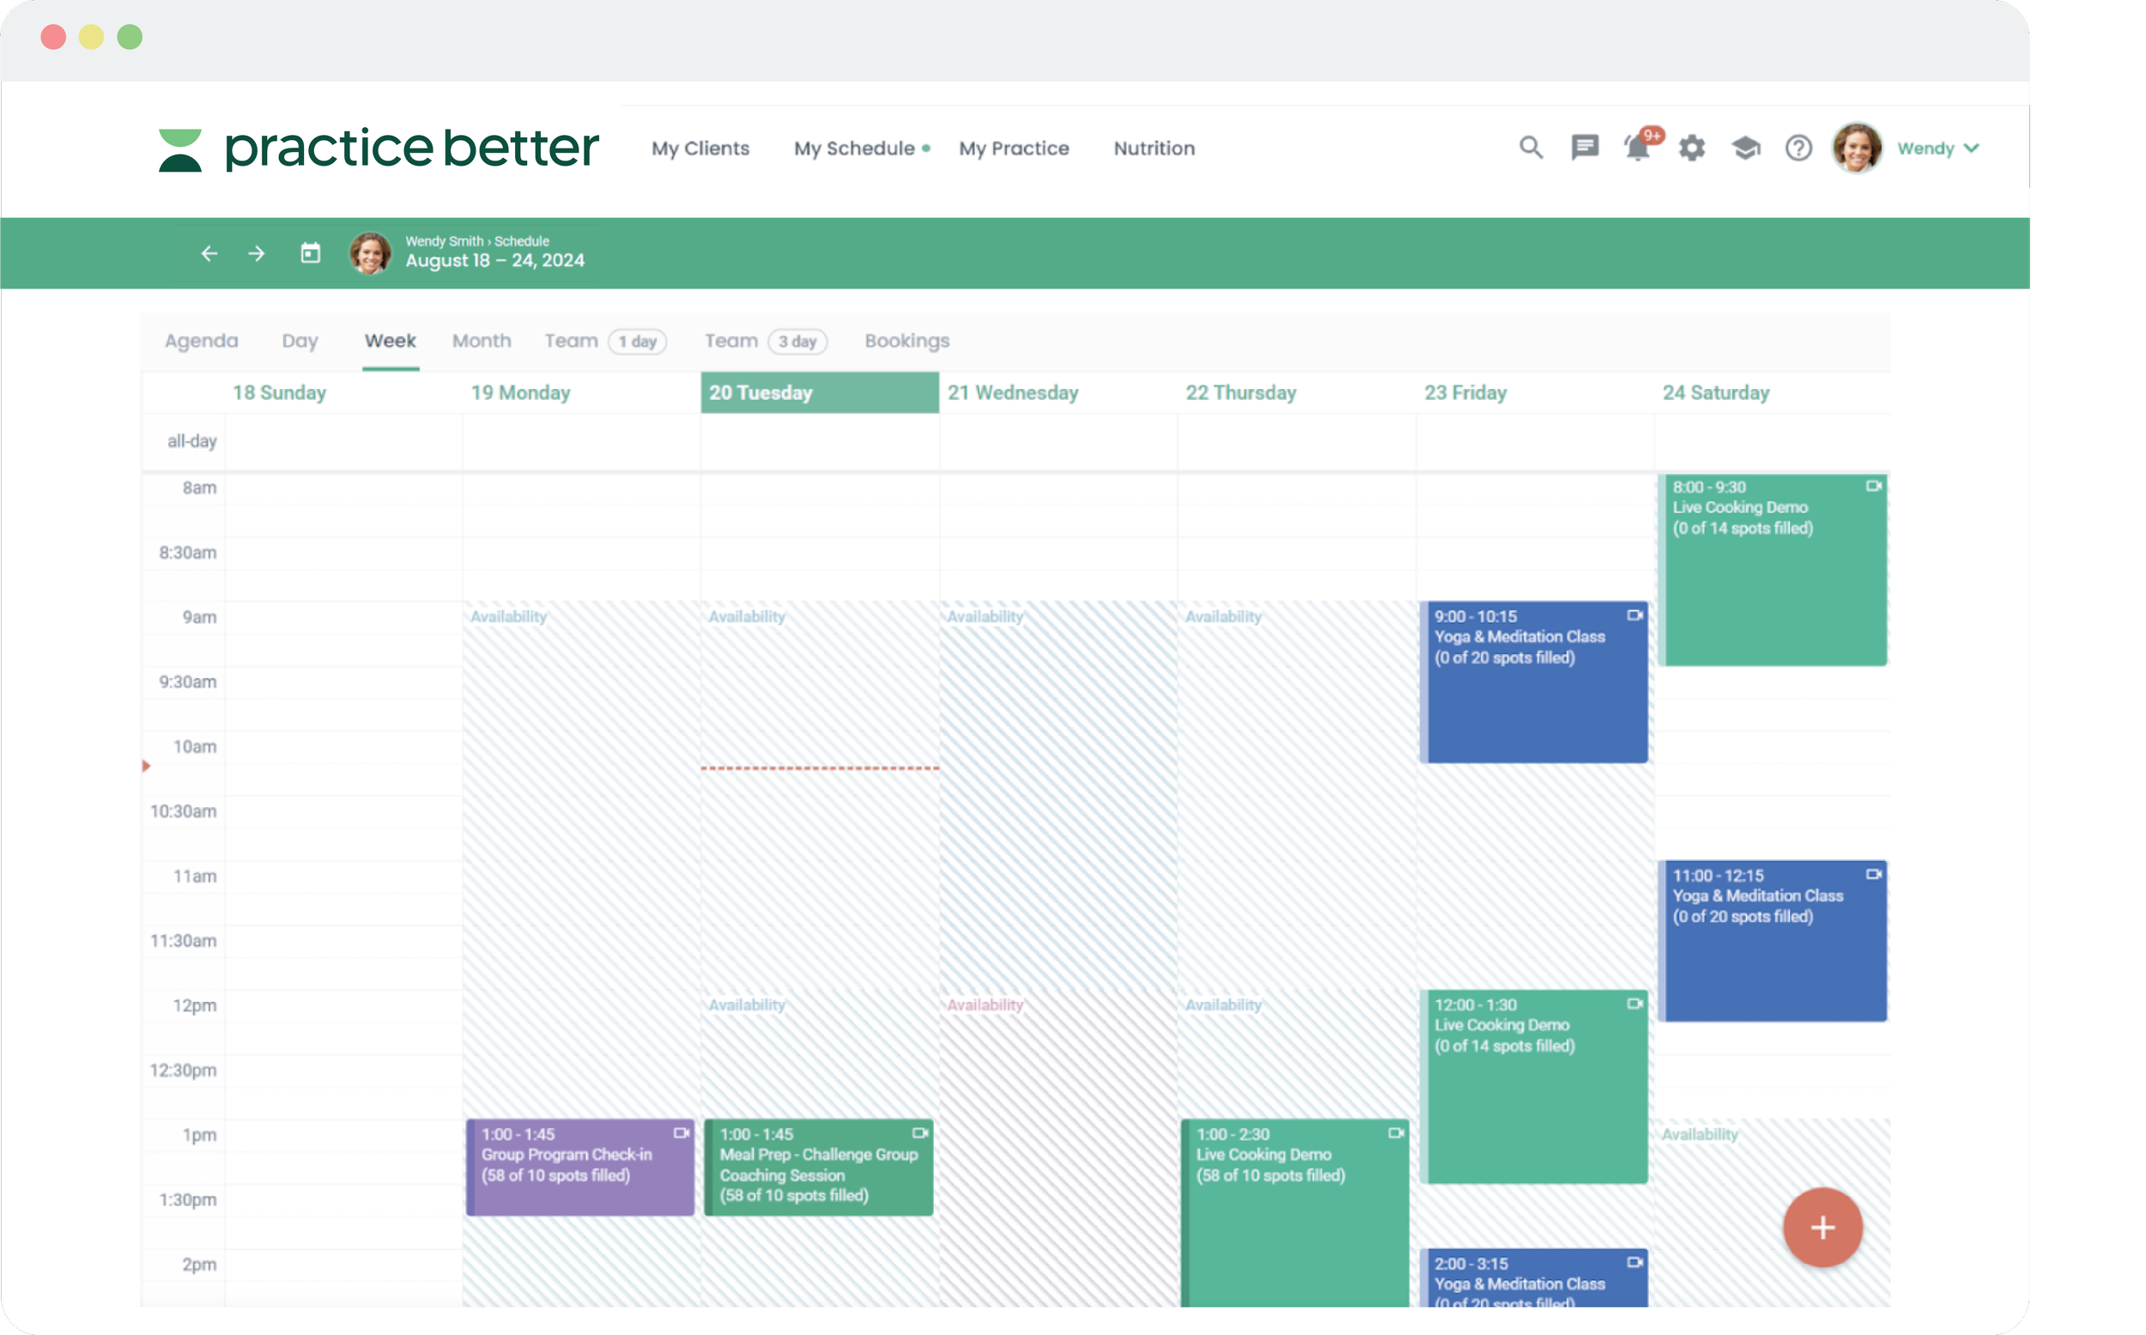Open the notifications bell with 9+ badge
2146x1335 pixels.
(x=1640, y=146)
